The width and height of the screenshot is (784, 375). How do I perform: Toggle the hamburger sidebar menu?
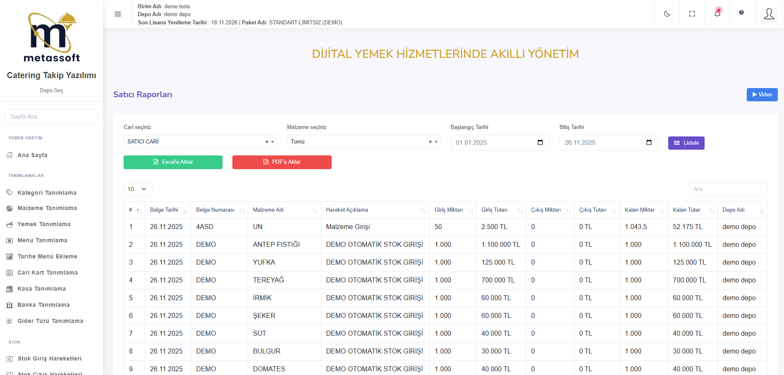click(x=118, y=14)
